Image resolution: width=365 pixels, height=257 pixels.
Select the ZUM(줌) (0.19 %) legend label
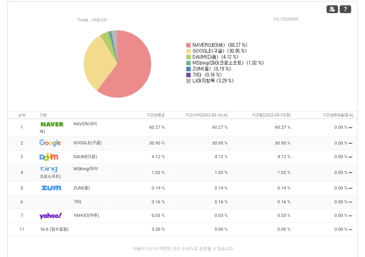click(x=212, y=69)
